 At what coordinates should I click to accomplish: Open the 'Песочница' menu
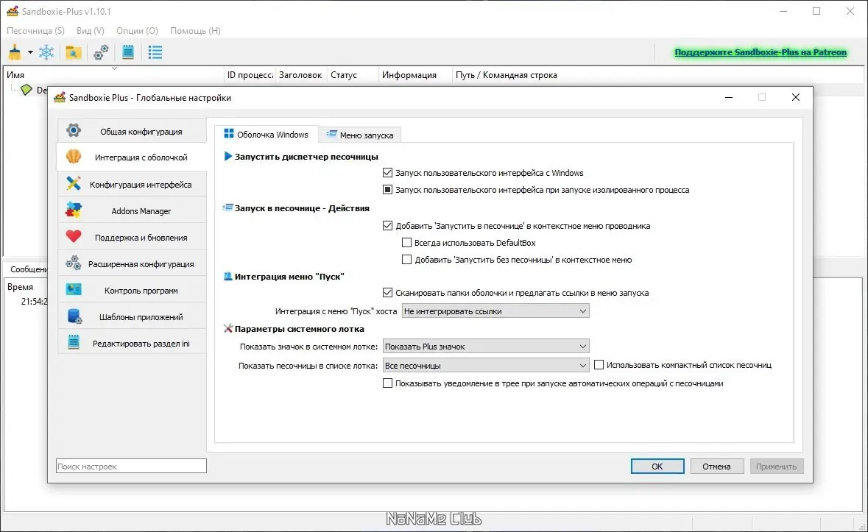click(x=35, y=30)
